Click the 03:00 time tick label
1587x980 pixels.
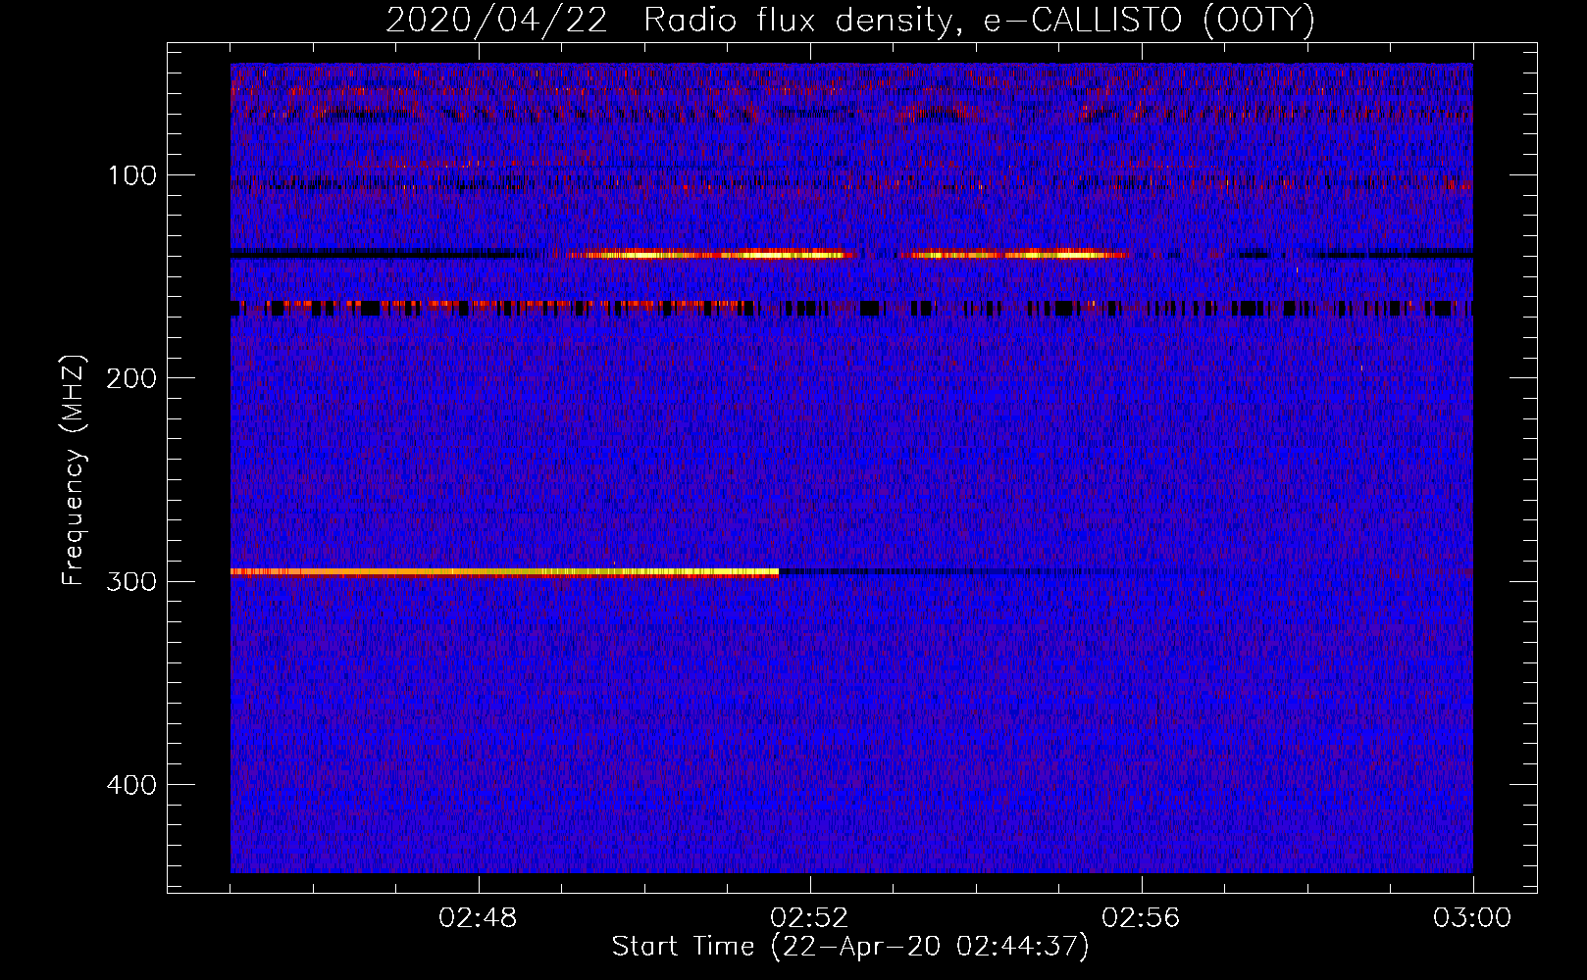tap(1473, 918)
